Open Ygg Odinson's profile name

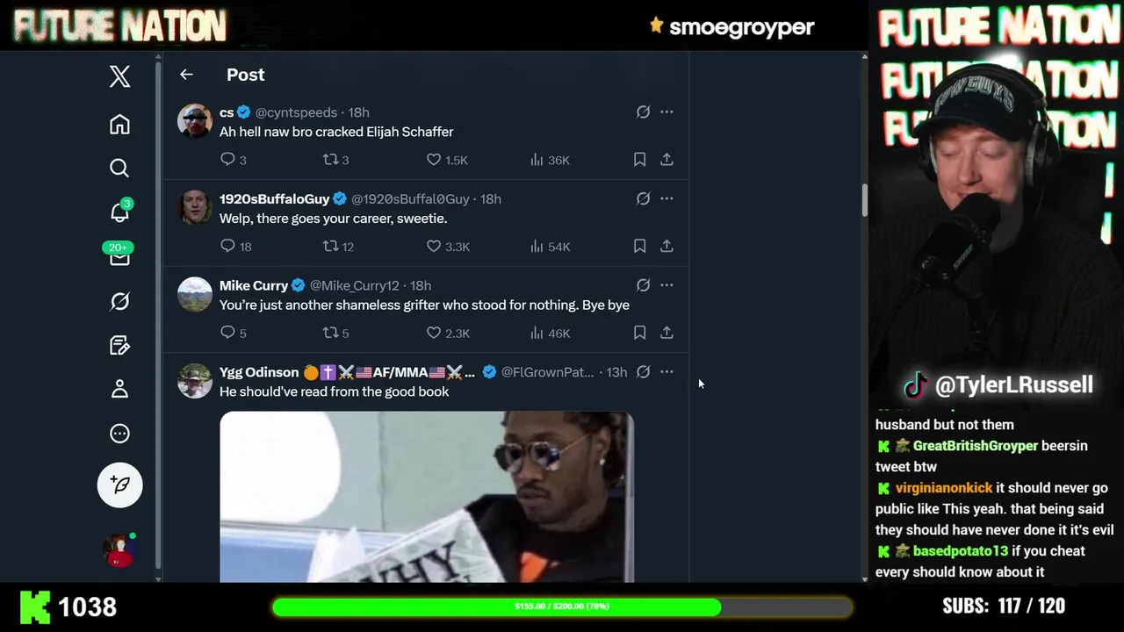pyautogui.click(x=259, y=372)
